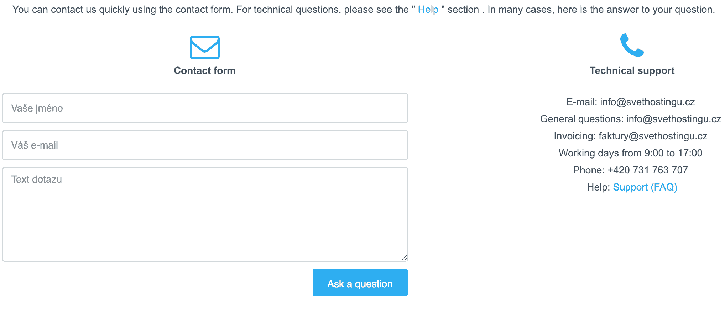The image size is (725, 310).
Task: Click the Working days hours text
Action: pyautogui.click(x=631, y=153)
